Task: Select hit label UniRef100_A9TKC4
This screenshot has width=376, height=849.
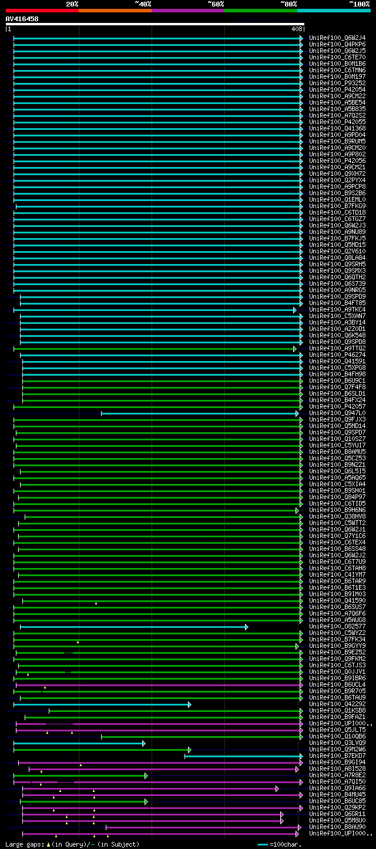Action: point(337,310)
